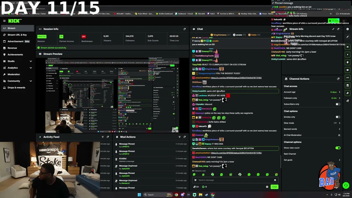
Task: Edit the Stream info details
Action: [333, 29]
